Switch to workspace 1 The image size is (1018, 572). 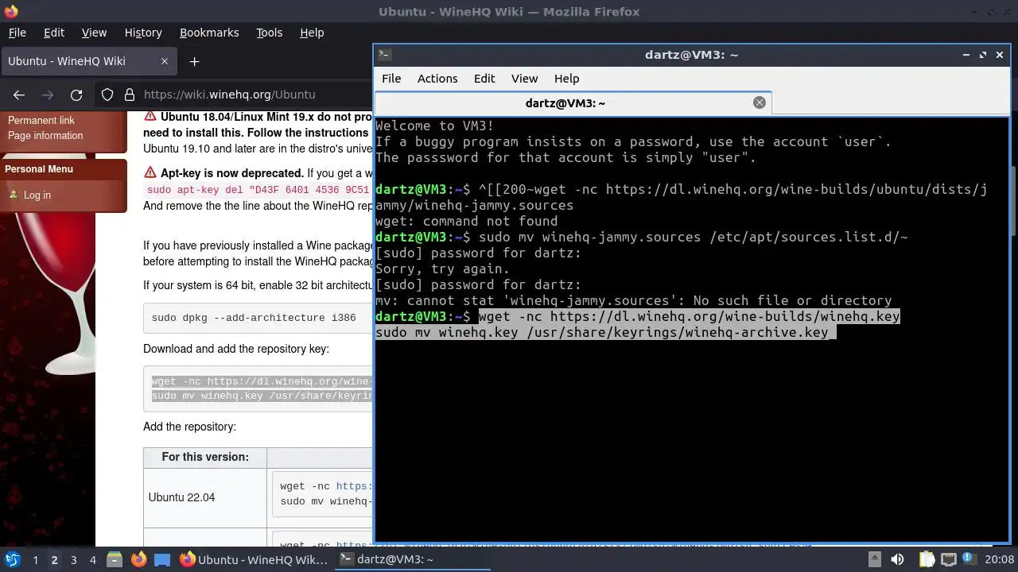coord(36,559)
